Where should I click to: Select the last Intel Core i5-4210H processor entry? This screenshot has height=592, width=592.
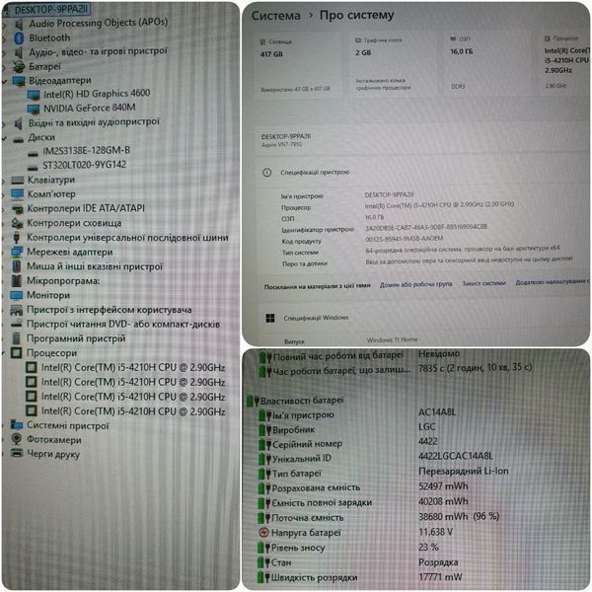click(x=133, y=410)
